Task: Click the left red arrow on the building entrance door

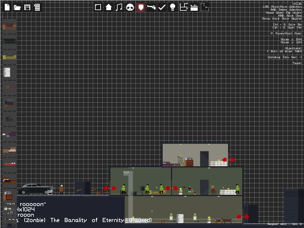Action: pyautogui.click(x=106, y=188)
